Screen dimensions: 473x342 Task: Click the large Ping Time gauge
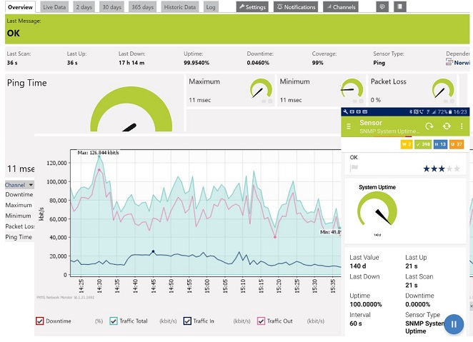(131, 109)
